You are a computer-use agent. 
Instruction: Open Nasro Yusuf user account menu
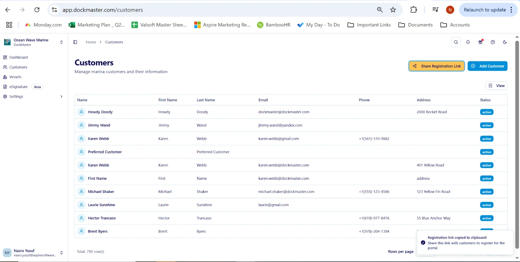[61, 253]
